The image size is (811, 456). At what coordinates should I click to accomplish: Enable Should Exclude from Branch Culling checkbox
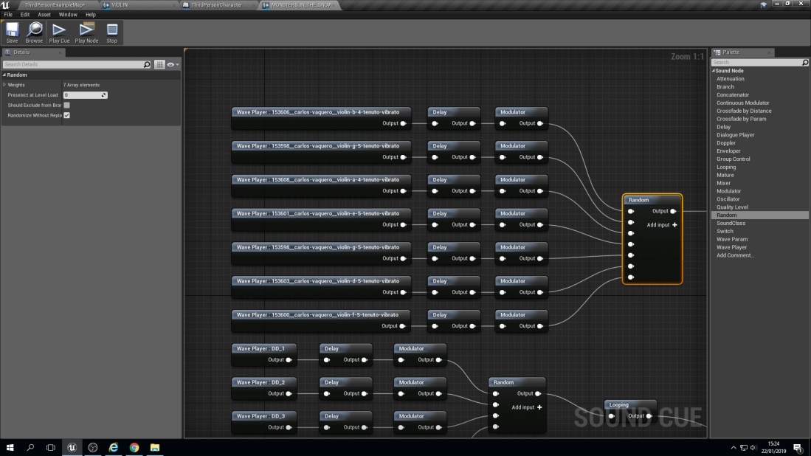[66, 106]
